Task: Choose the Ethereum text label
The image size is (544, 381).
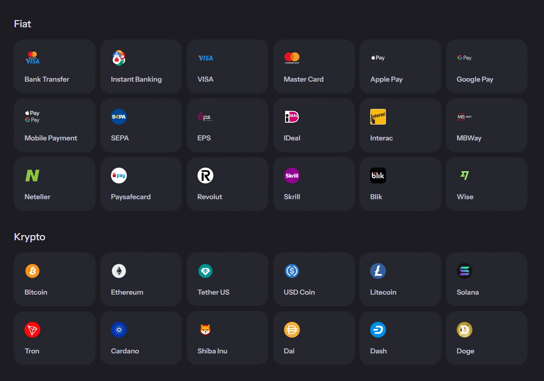Action: (x=127, y=292)
